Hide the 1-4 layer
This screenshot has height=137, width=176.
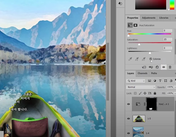[x=129, y=133]
